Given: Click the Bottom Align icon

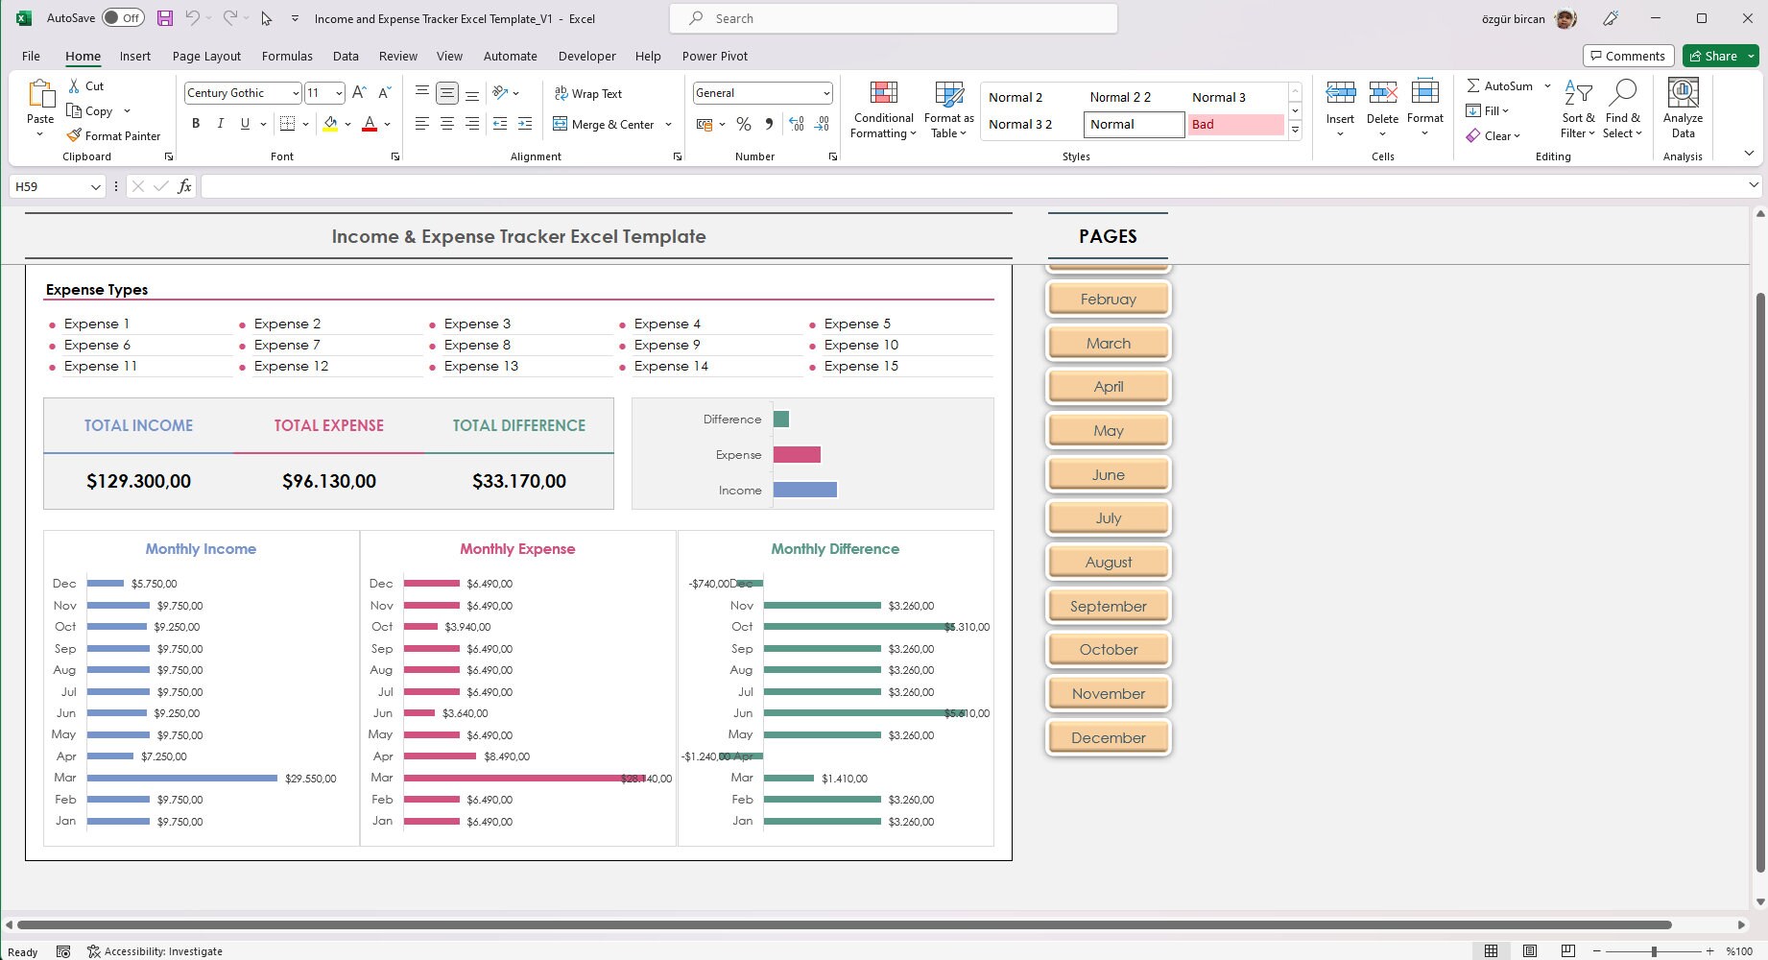Looking at the screenshot, I should (x=472, y=93).
